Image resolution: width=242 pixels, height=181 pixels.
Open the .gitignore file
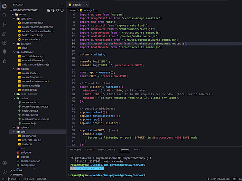[26, 153]
